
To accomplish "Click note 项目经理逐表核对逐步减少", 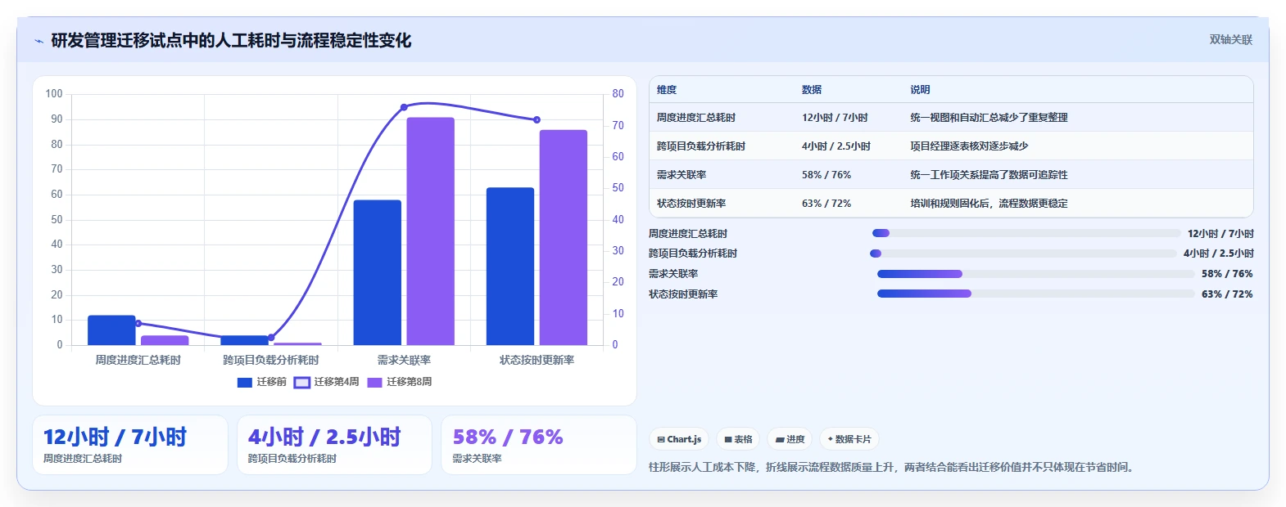I will click(x=969, y=146).
